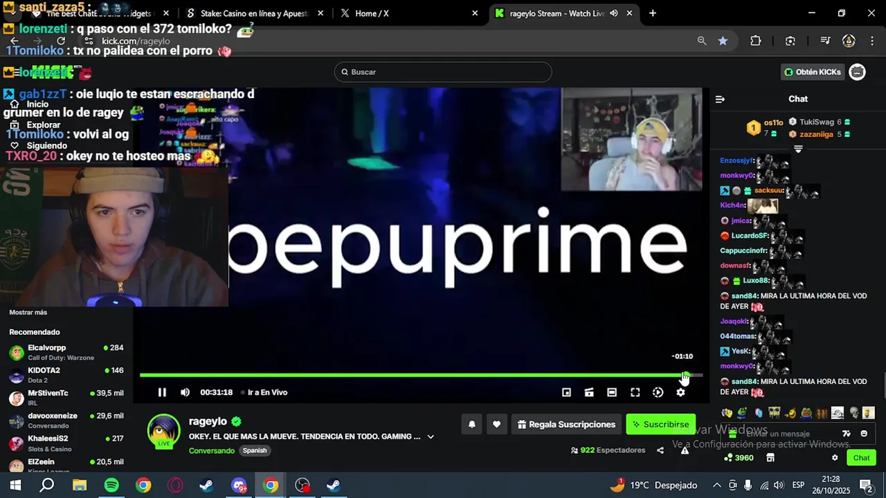Viewport: 886px width, 498px height.
Task: Bookmark page with the star icon
Action: [723, 41]
